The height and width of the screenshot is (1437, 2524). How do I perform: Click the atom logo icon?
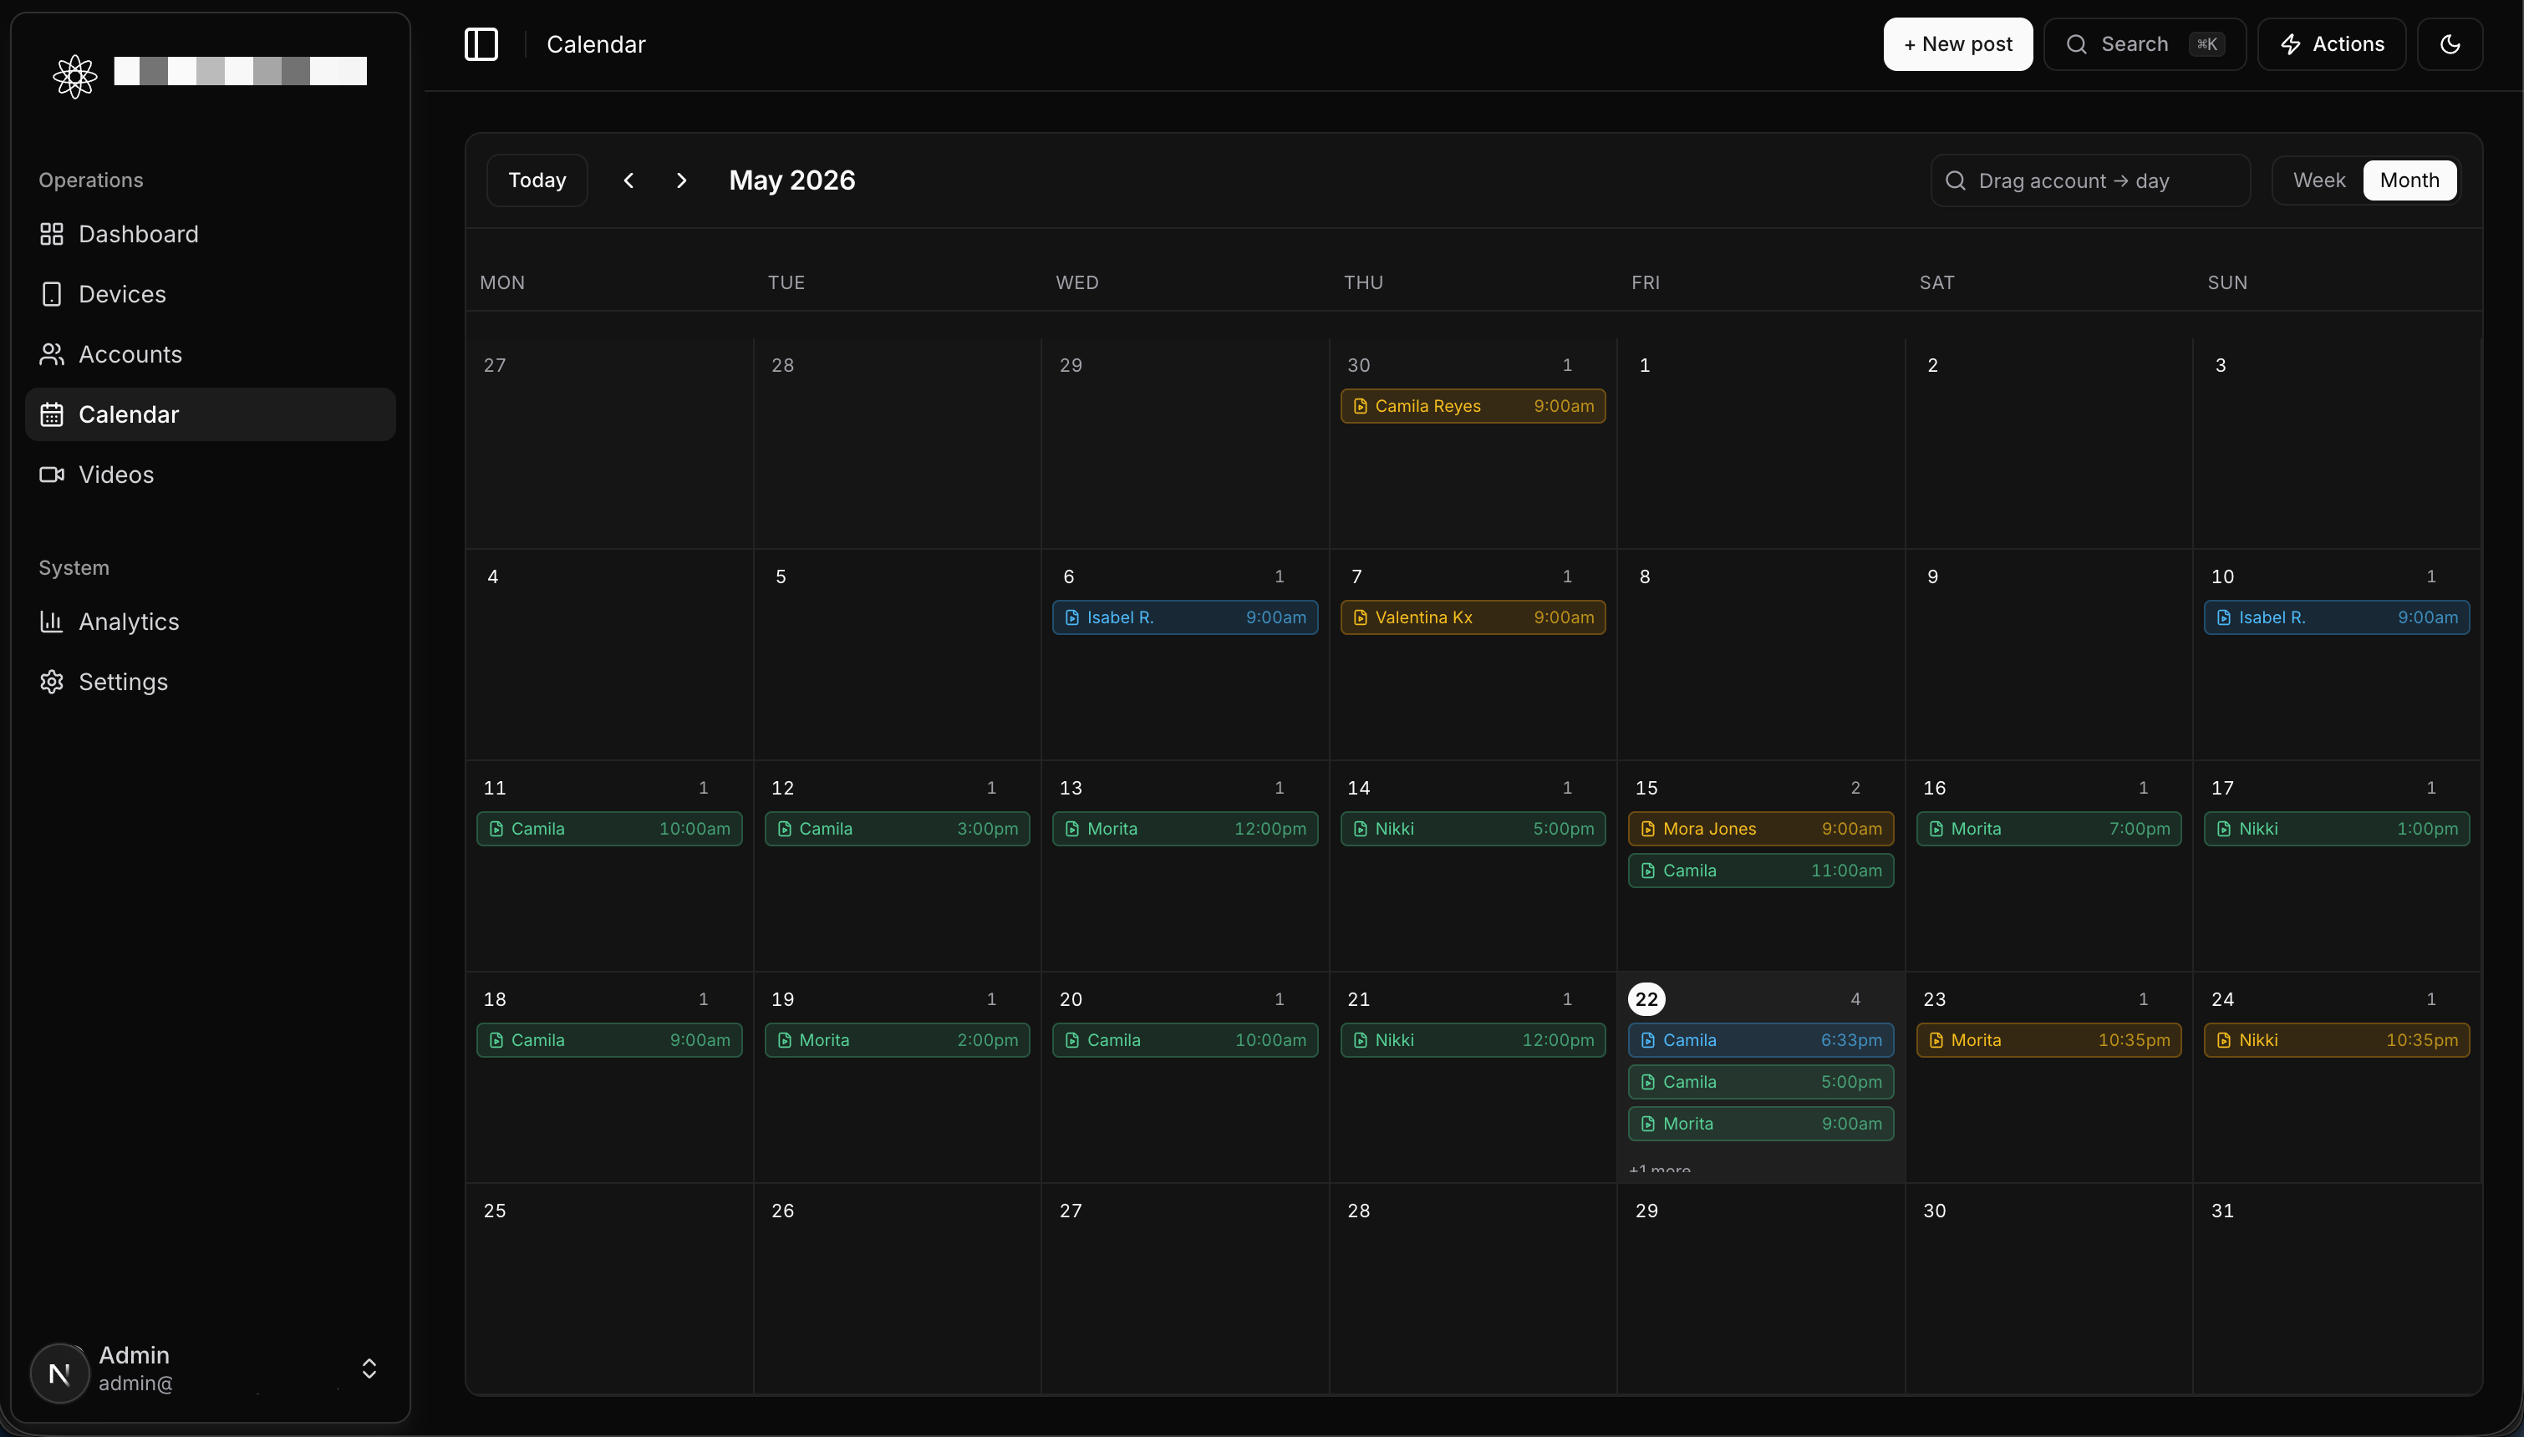(x=75, y=76)
